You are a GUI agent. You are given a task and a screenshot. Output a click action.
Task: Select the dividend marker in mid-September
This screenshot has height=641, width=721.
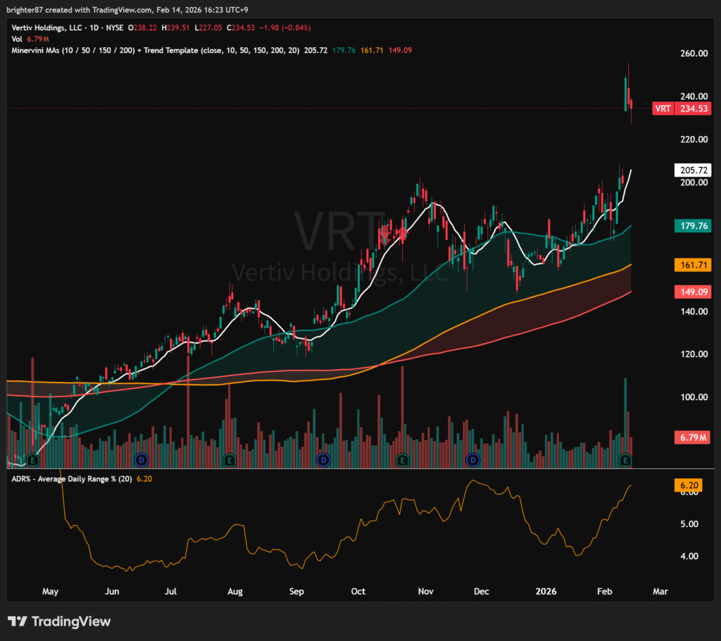click(x=324, y=460)
